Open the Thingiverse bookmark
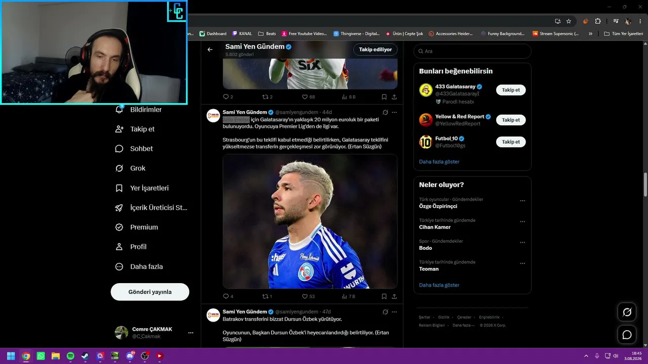This screenshot has height=364, width=648. (356, 34)
